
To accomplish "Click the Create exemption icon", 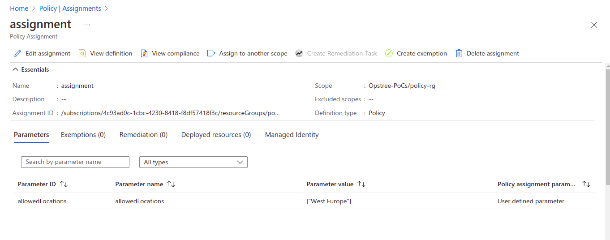I will [x=389, y=53].
